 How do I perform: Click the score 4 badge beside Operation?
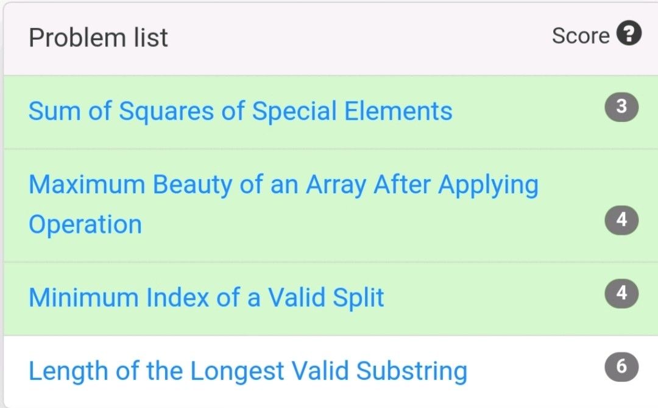tap(621, 220)
